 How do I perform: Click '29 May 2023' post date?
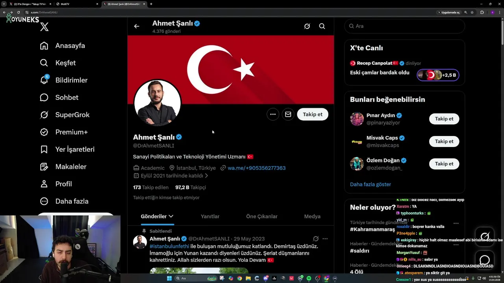[x=249, y=239]
